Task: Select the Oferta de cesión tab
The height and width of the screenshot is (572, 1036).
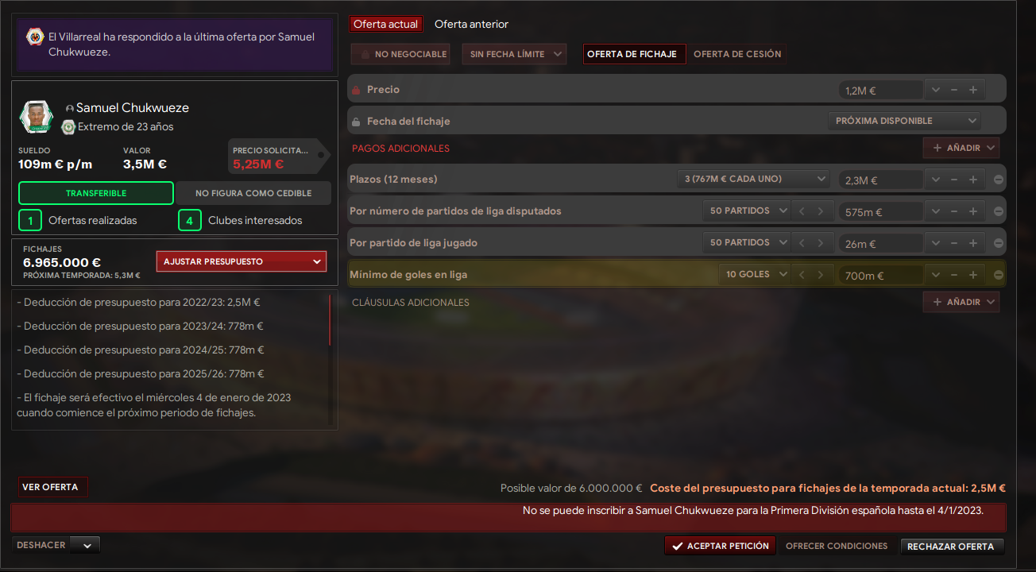Action: [x=737, y=54]
